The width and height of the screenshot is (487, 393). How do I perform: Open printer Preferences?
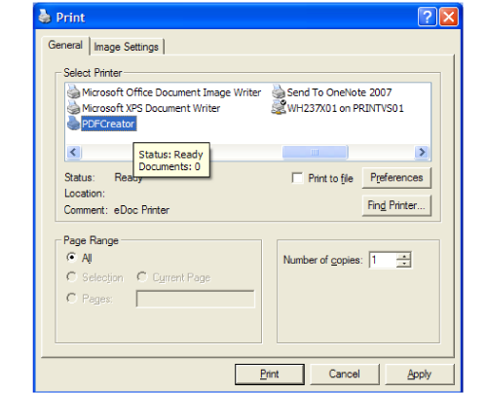(396, 178)
